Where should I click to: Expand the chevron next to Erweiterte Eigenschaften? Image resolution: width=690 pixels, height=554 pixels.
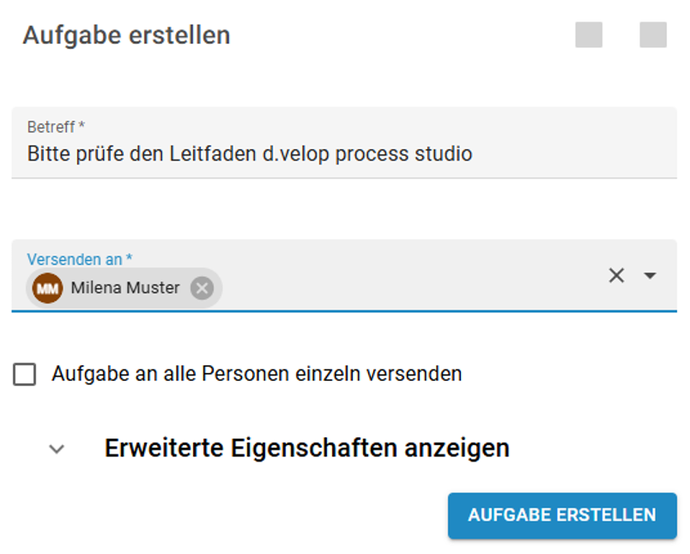[x=57, y=449]
